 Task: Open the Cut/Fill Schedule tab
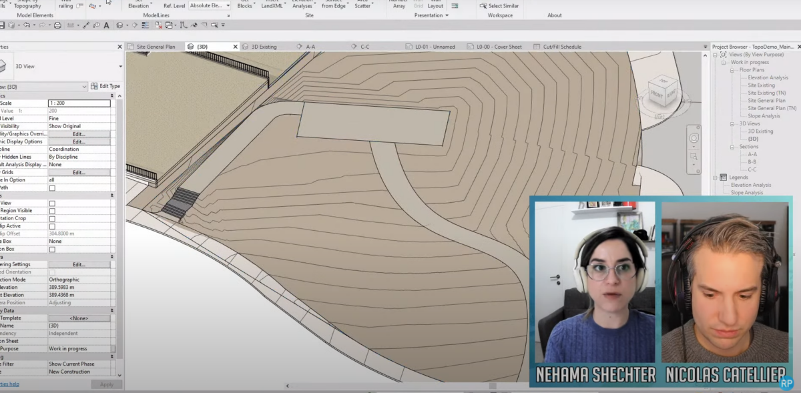[561, 47]
